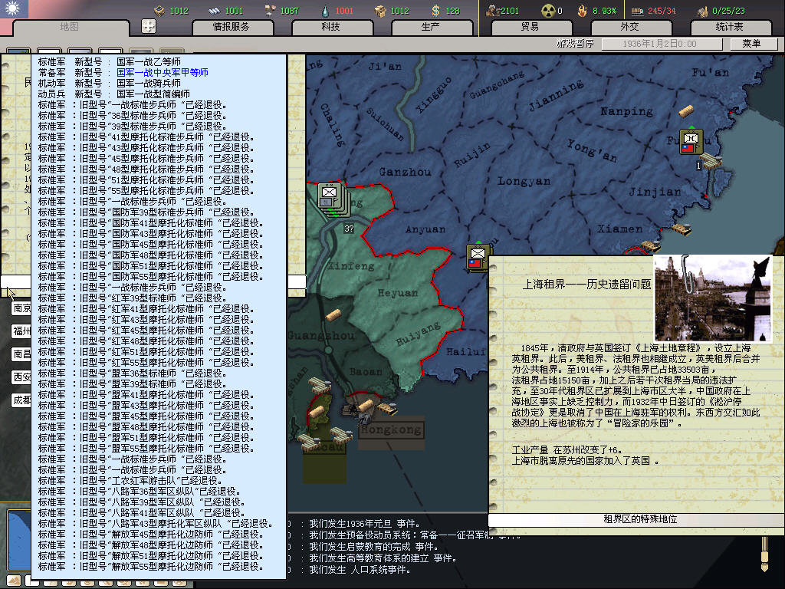
Task: Switch to the 科技 technology tab
Action: 330,27
